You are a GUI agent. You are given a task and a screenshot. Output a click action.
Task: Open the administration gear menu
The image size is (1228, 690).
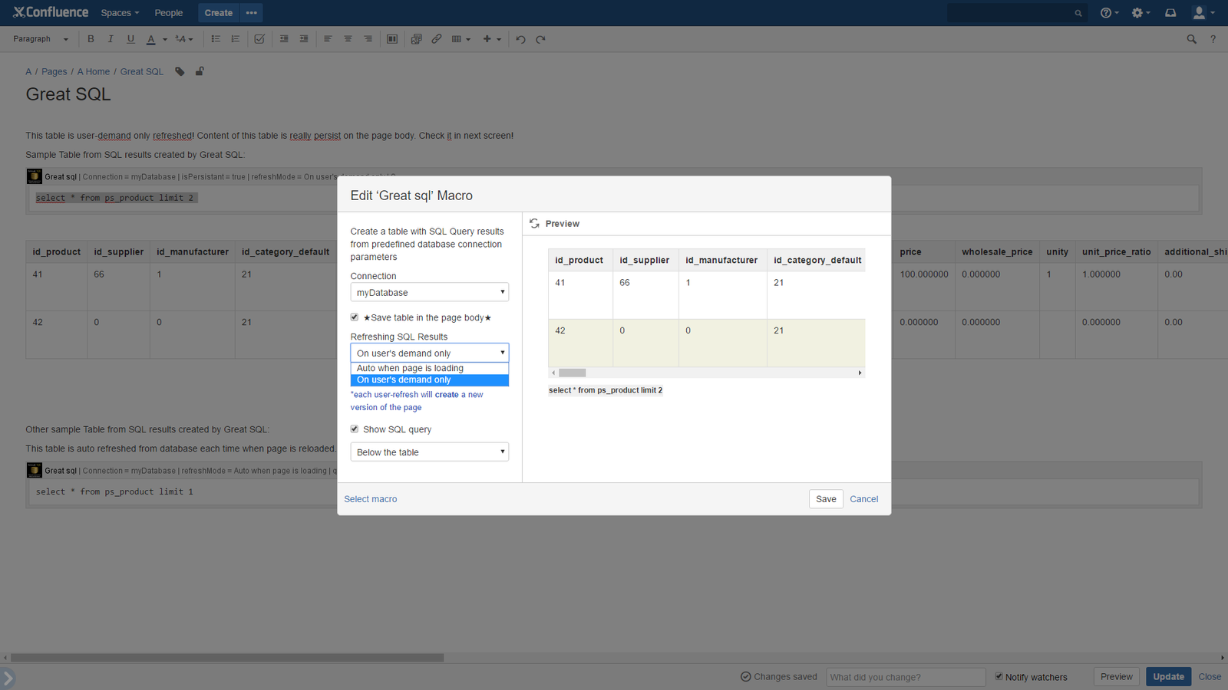tap(1141, 13)
